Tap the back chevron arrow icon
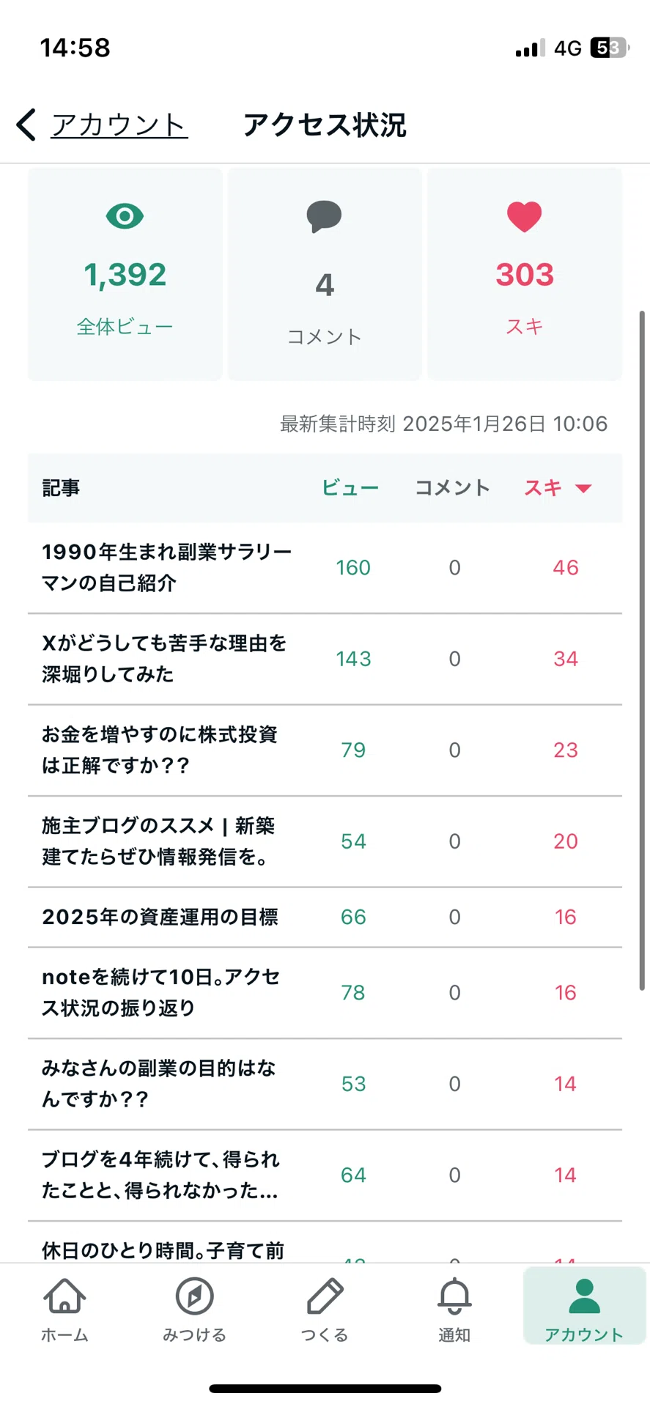 (26, 125)
